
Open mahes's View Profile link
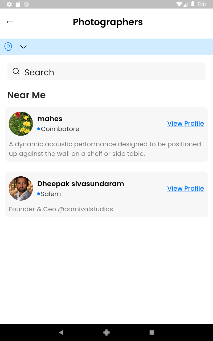[185, 124]
